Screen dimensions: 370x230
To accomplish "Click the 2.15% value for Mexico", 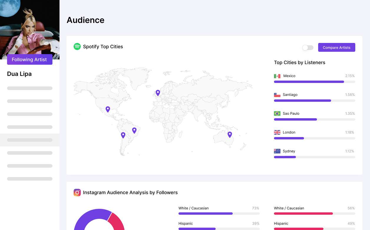I will pyautogui.click(x=350, y=76).
